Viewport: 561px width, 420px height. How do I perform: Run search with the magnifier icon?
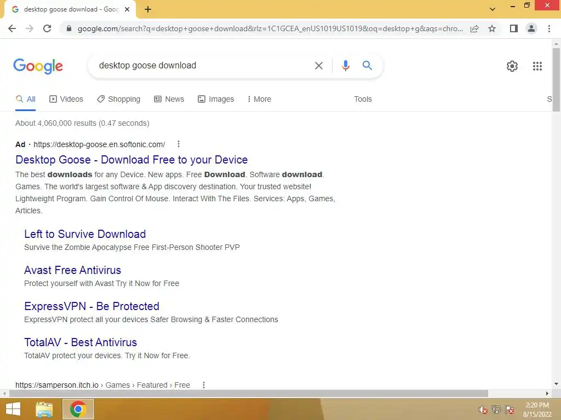tap(367, 66)
